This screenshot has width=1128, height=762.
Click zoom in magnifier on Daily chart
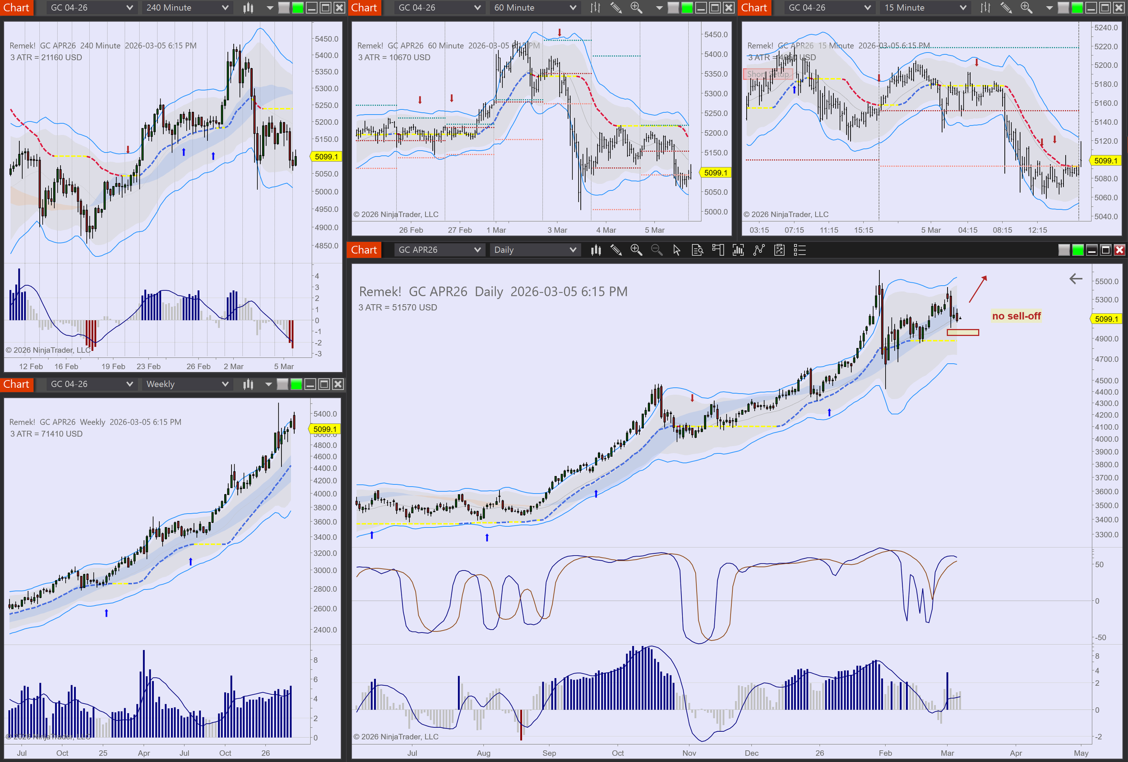(x=636, y=250)
